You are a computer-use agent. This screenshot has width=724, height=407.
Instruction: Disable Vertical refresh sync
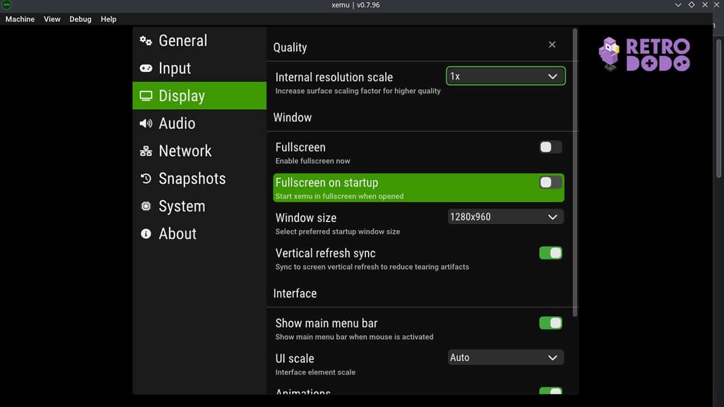click(x=549, y=253)
